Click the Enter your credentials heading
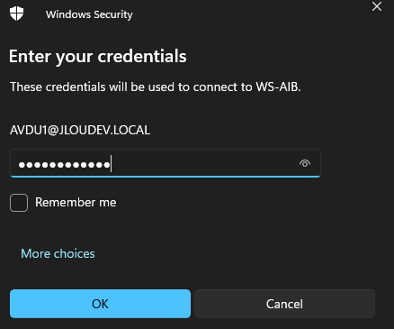Viewport: 394px width, 329px height. pyautogui.click(x=98, y=56)
